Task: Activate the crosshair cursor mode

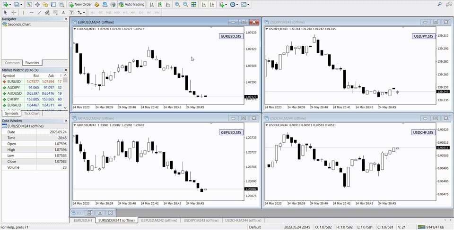Action: coord(14,12)
